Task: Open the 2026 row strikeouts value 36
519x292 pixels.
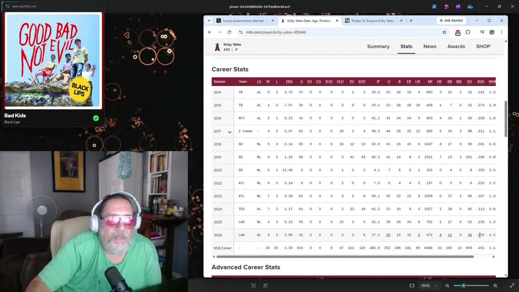Action: [x=470, y=235]
